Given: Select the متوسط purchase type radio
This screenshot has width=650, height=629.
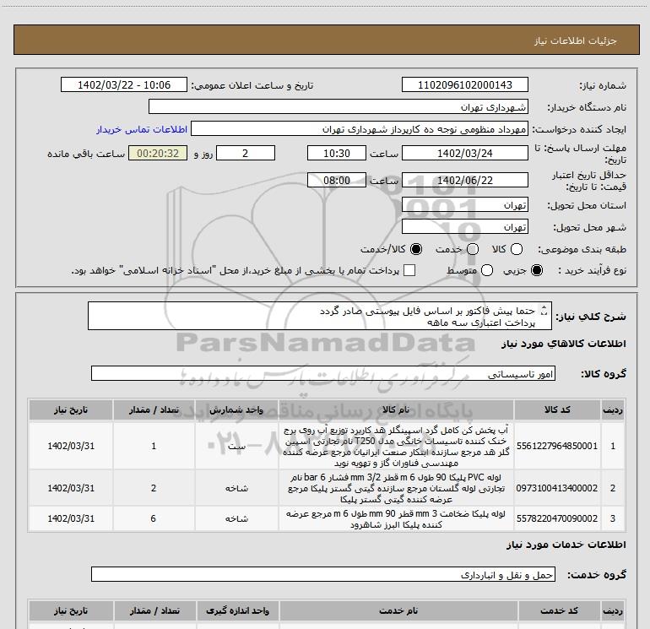Looking at the screenshot, I should pos(487,270).
